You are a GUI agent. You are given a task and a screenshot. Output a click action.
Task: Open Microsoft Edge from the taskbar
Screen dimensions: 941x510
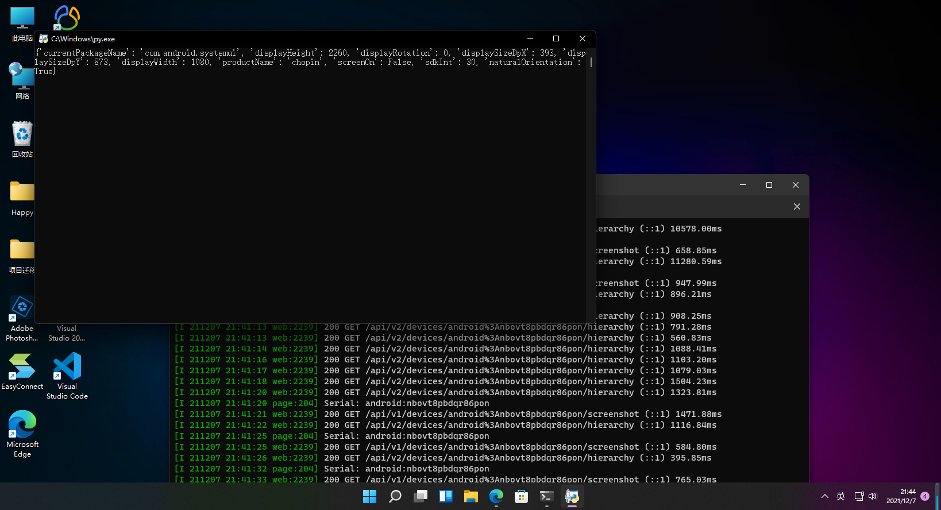tap(496, 496)
